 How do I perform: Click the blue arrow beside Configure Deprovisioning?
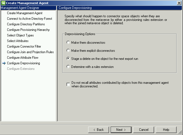click(x=4, y=63)
